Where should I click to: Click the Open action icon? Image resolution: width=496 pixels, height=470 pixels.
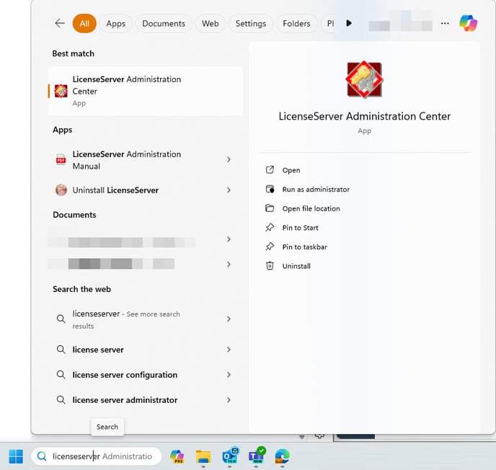point(270,170)
